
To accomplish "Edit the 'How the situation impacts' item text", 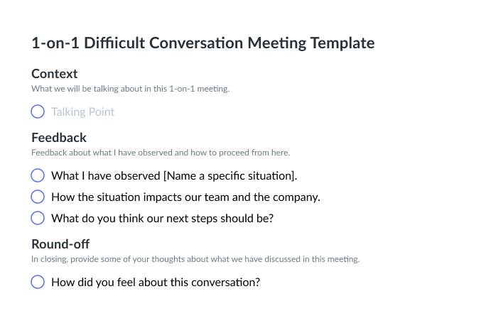I will [x=185, y=197].
